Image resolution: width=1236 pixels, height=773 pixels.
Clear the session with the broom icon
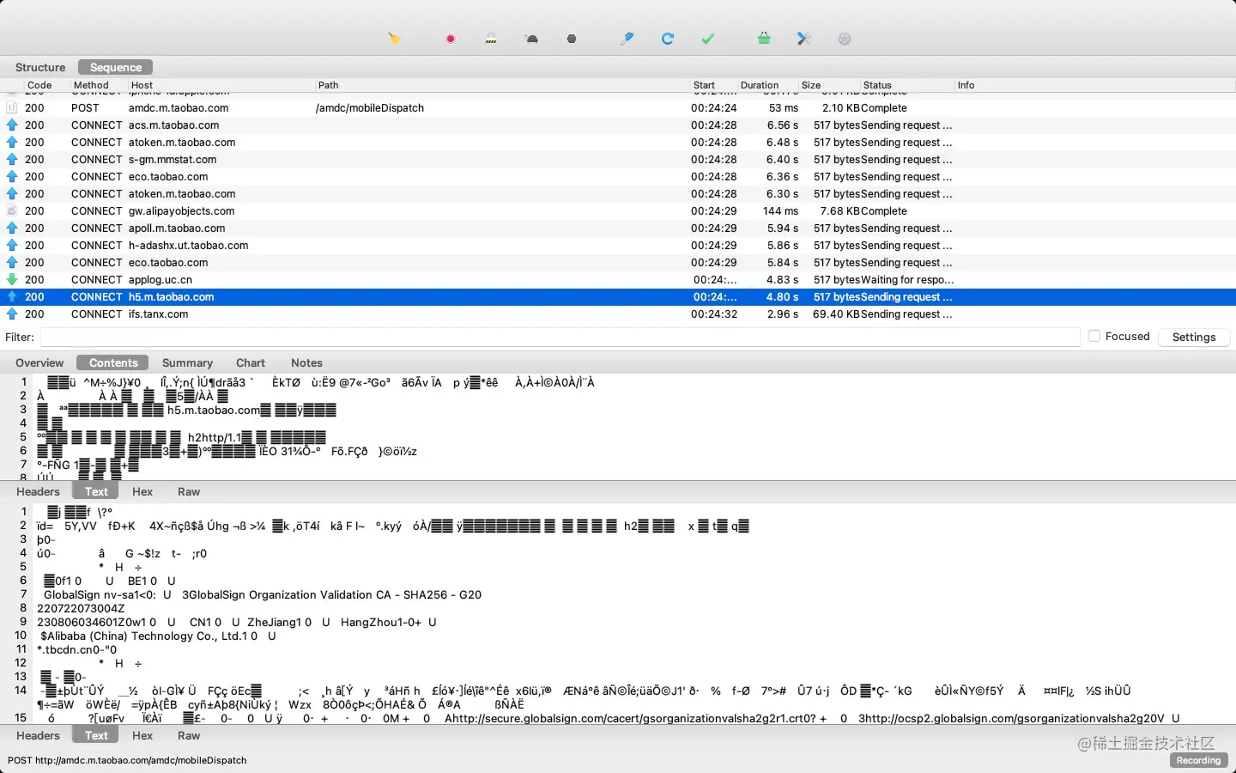click(394, 39)
